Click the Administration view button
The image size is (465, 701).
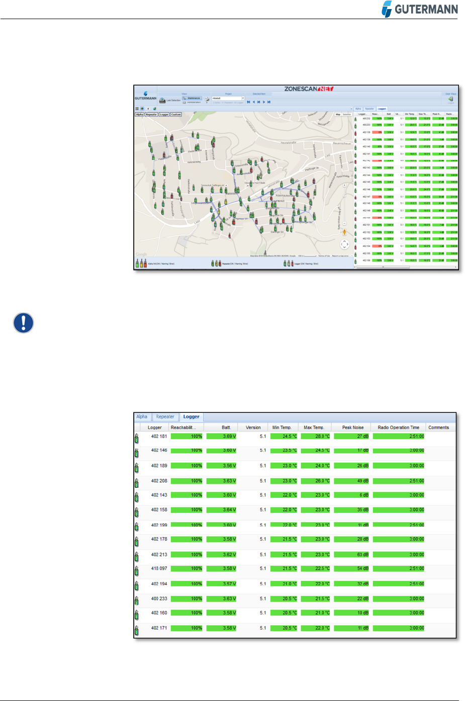coord(192,102)
